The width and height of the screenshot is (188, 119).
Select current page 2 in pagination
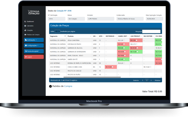(x=147, y=81)
